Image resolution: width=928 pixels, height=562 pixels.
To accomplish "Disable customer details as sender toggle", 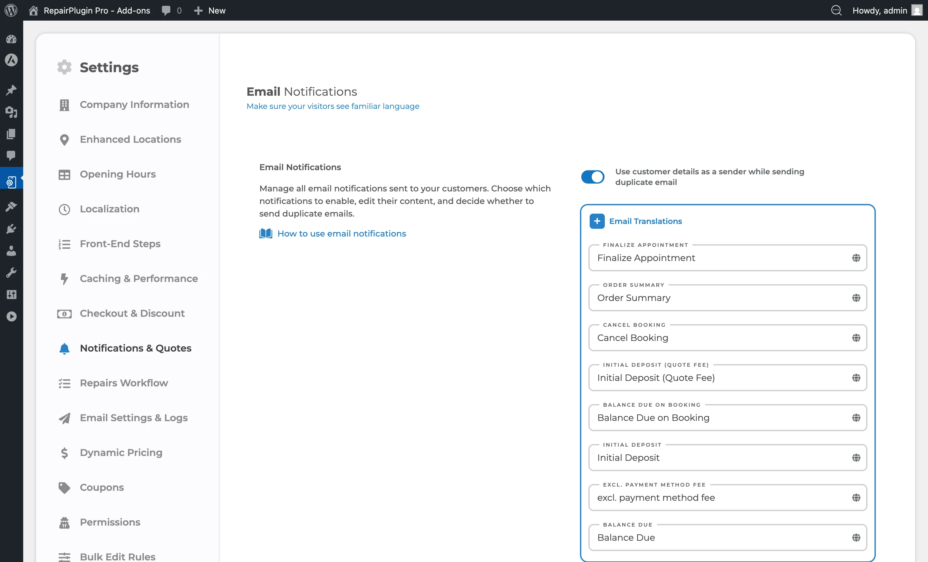I will coord(592,177).
